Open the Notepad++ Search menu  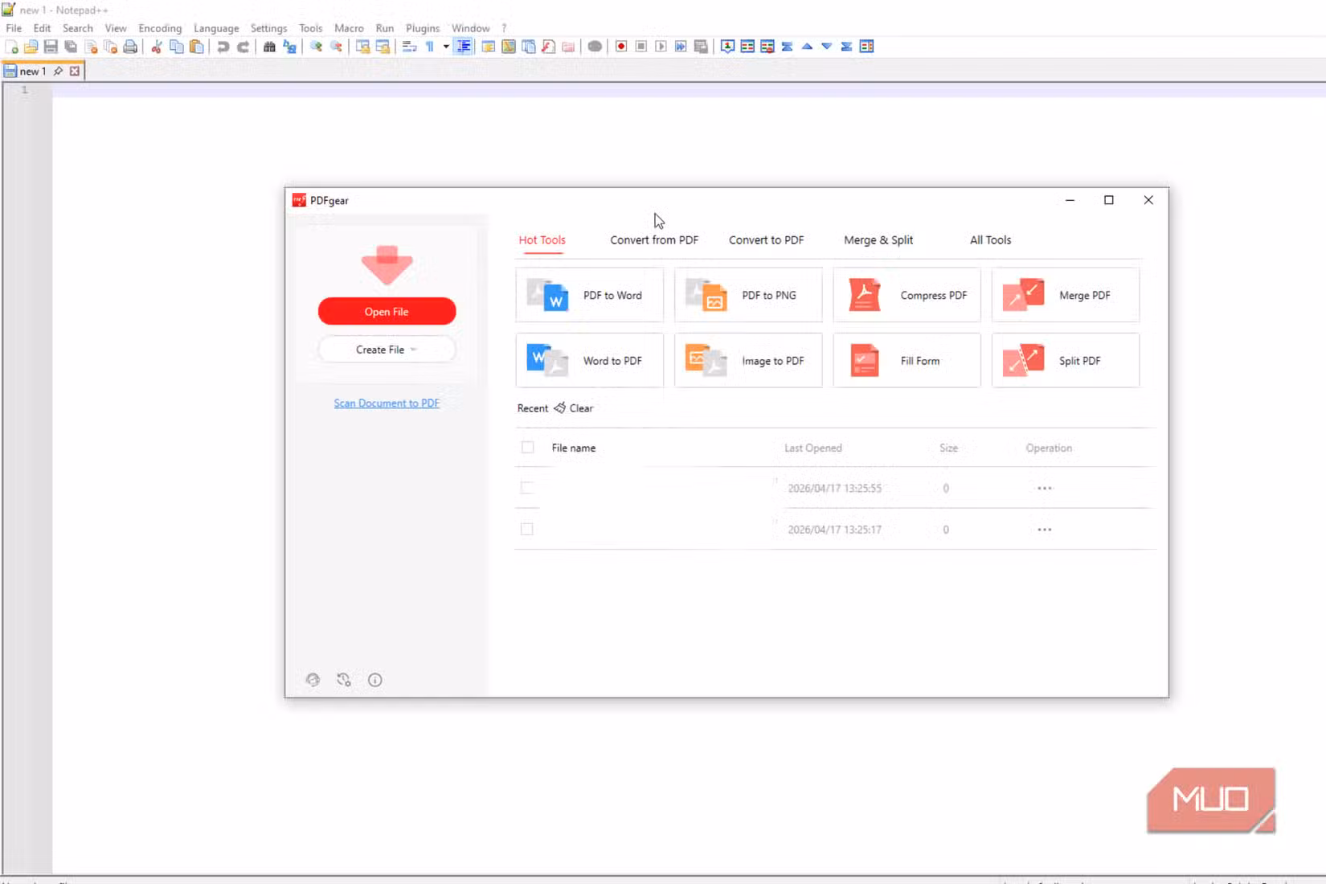pyautogui.click(x=78, y=28)
